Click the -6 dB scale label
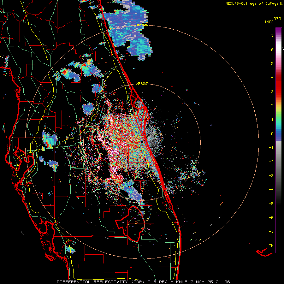Image resolution: width=284 pixels, height=284 pixels. pos(271,218)
